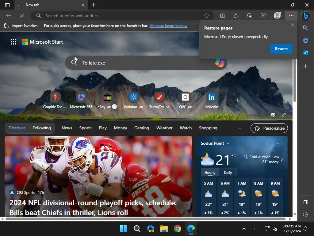Viewport: 314px width, 236px height.
Task: Open the Shopping tab
Action: pos(208,128)
